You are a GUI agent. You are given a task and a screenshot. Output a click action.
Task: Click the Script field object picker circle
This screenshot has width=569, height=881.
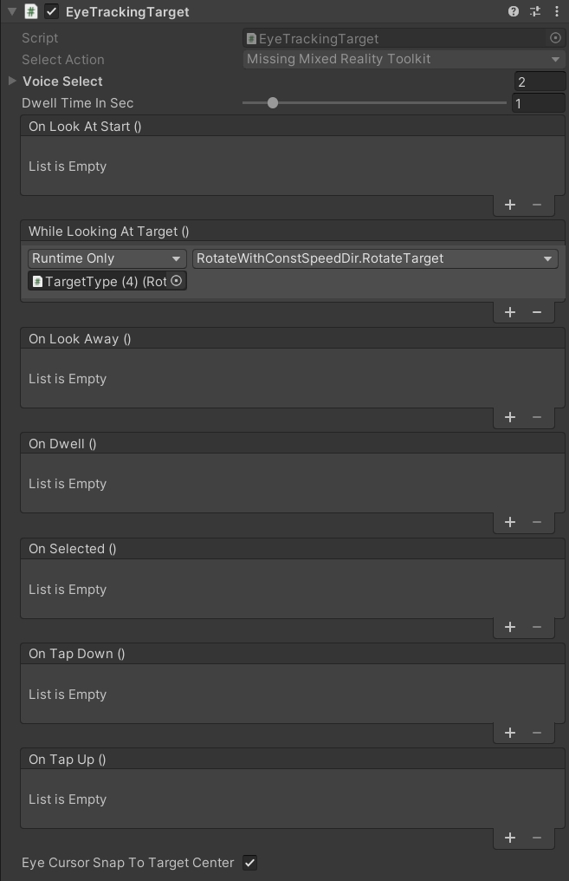(556, 38)
